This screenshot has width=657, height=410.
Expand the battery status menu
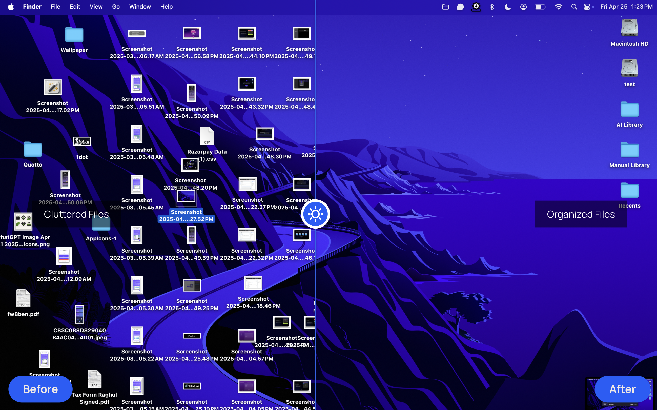[x=540, y=7]
